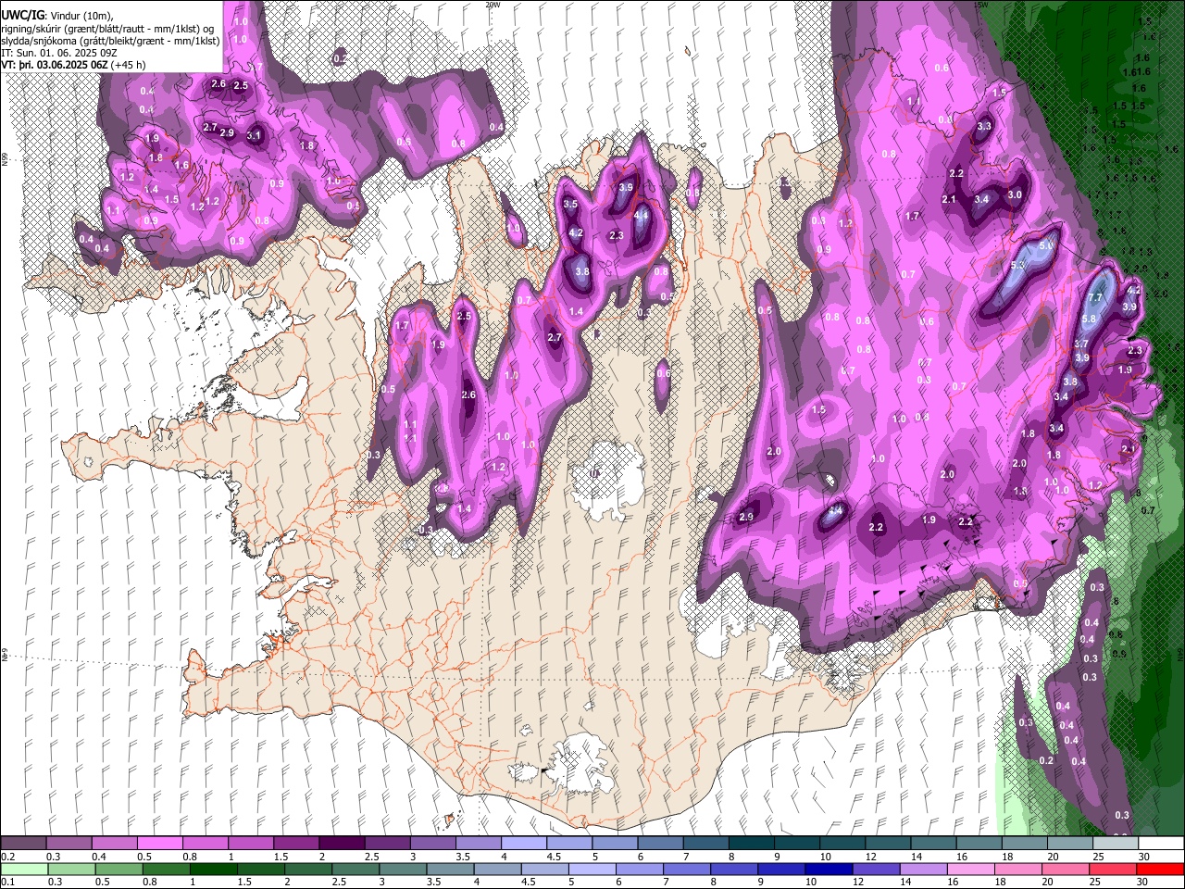Click the '7.7' precipitation value on the map
1185x889 pixels.
1095,297
